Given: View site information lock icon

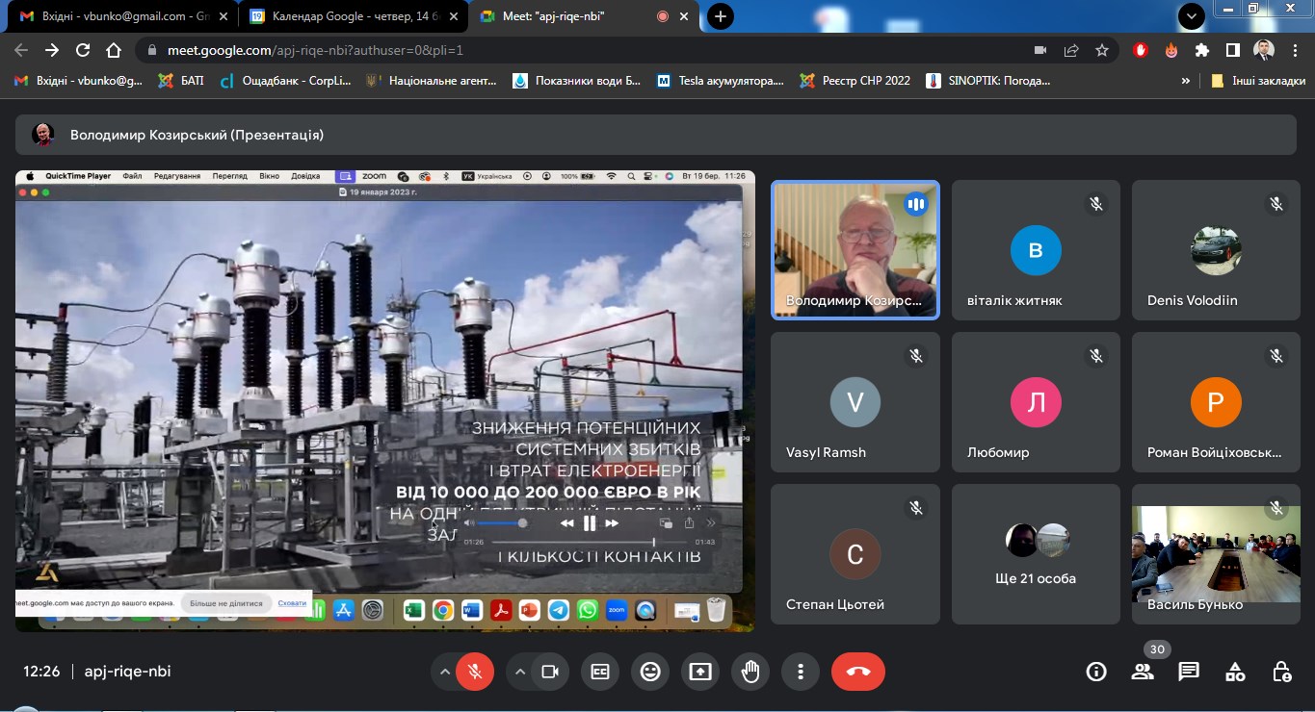Looking at the screenshot, I should (x=152, y=50).
